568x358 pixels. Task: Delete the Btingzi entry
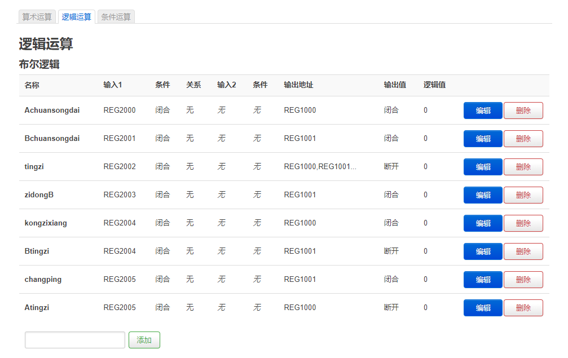pos(523,251)
